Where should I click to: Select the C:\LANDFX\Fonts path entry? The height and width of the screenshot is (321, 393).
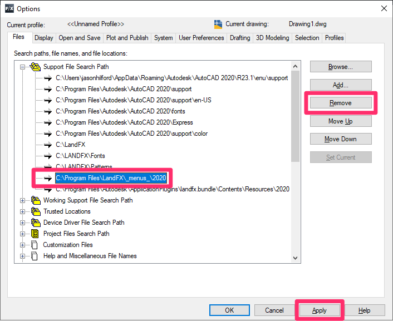click(x=80, y=156)
